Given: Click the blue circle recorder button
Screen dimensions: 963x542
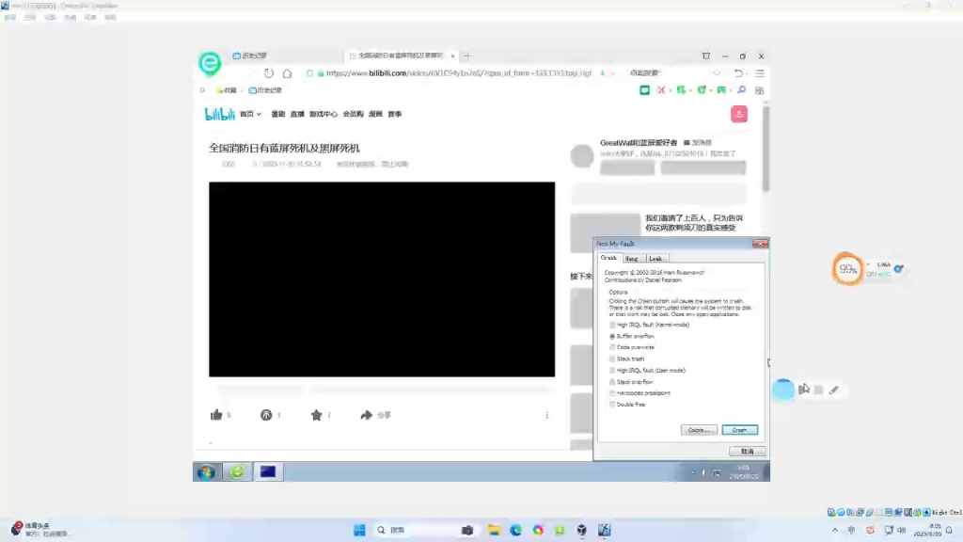Looking at the screenshot, I should point(783,391).
